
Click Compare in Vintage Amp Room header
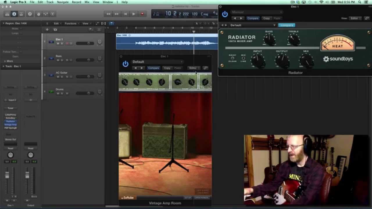[153, 68]
